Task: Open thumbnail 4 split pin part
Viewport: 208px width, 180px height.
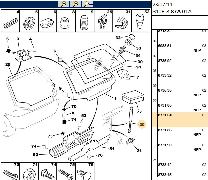Action: point(10,21)
